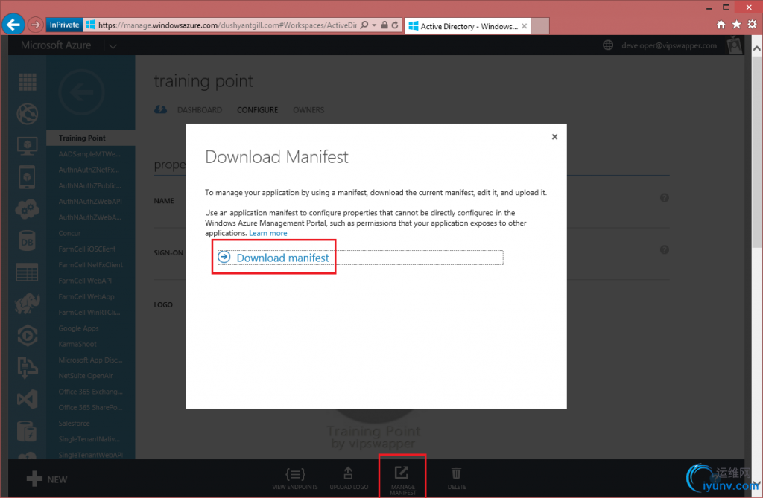The height and width of the screenshot is (498, 763).
Task: Click the InPrivate indicator badge
Action: (x=64, y=25)
